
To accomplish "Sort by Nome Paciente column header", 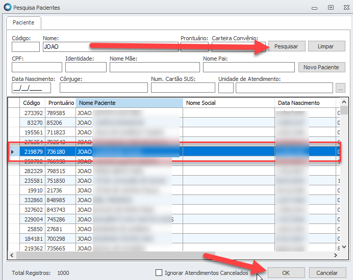I will [x=130, y=103].
